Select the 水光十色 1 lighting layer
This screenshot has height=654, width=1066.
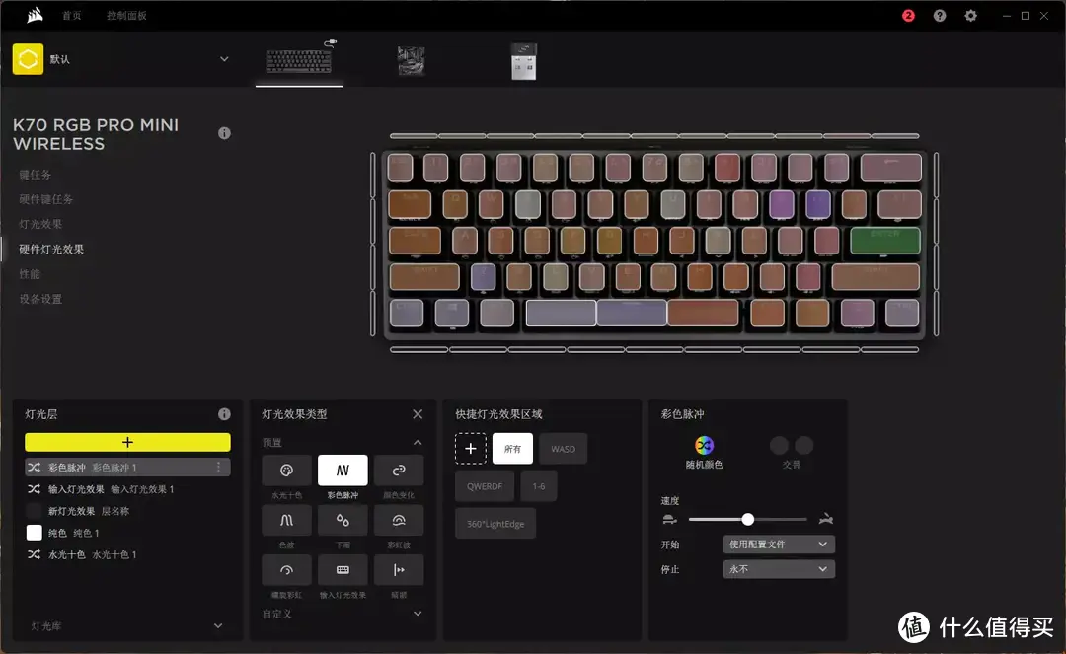pyautogui.click(x=127, y=554)
